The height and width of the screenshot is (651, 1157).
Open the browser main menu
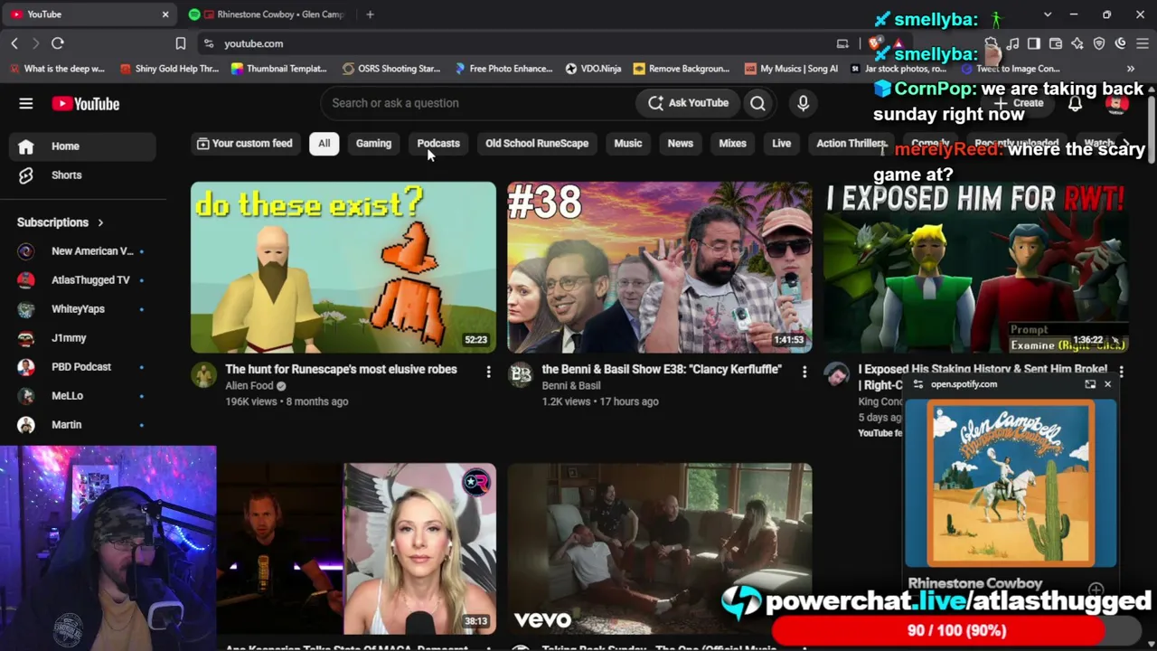(x=1142, y=43)
